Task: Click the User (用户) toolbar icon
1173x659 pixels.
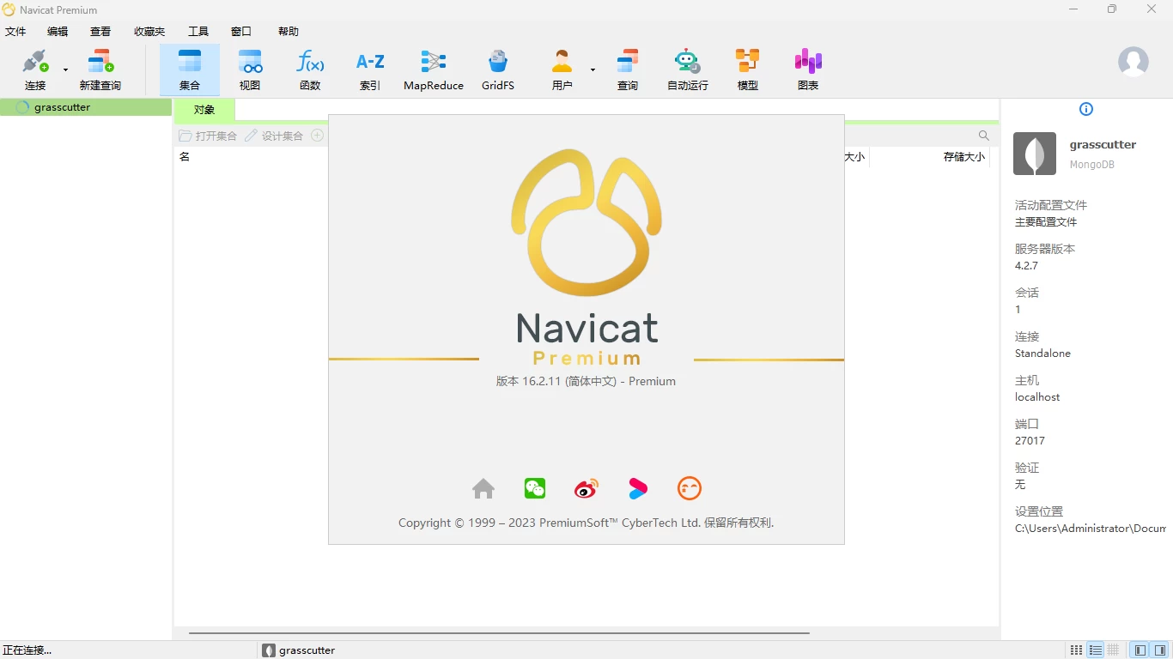Action: pos(562,70)
